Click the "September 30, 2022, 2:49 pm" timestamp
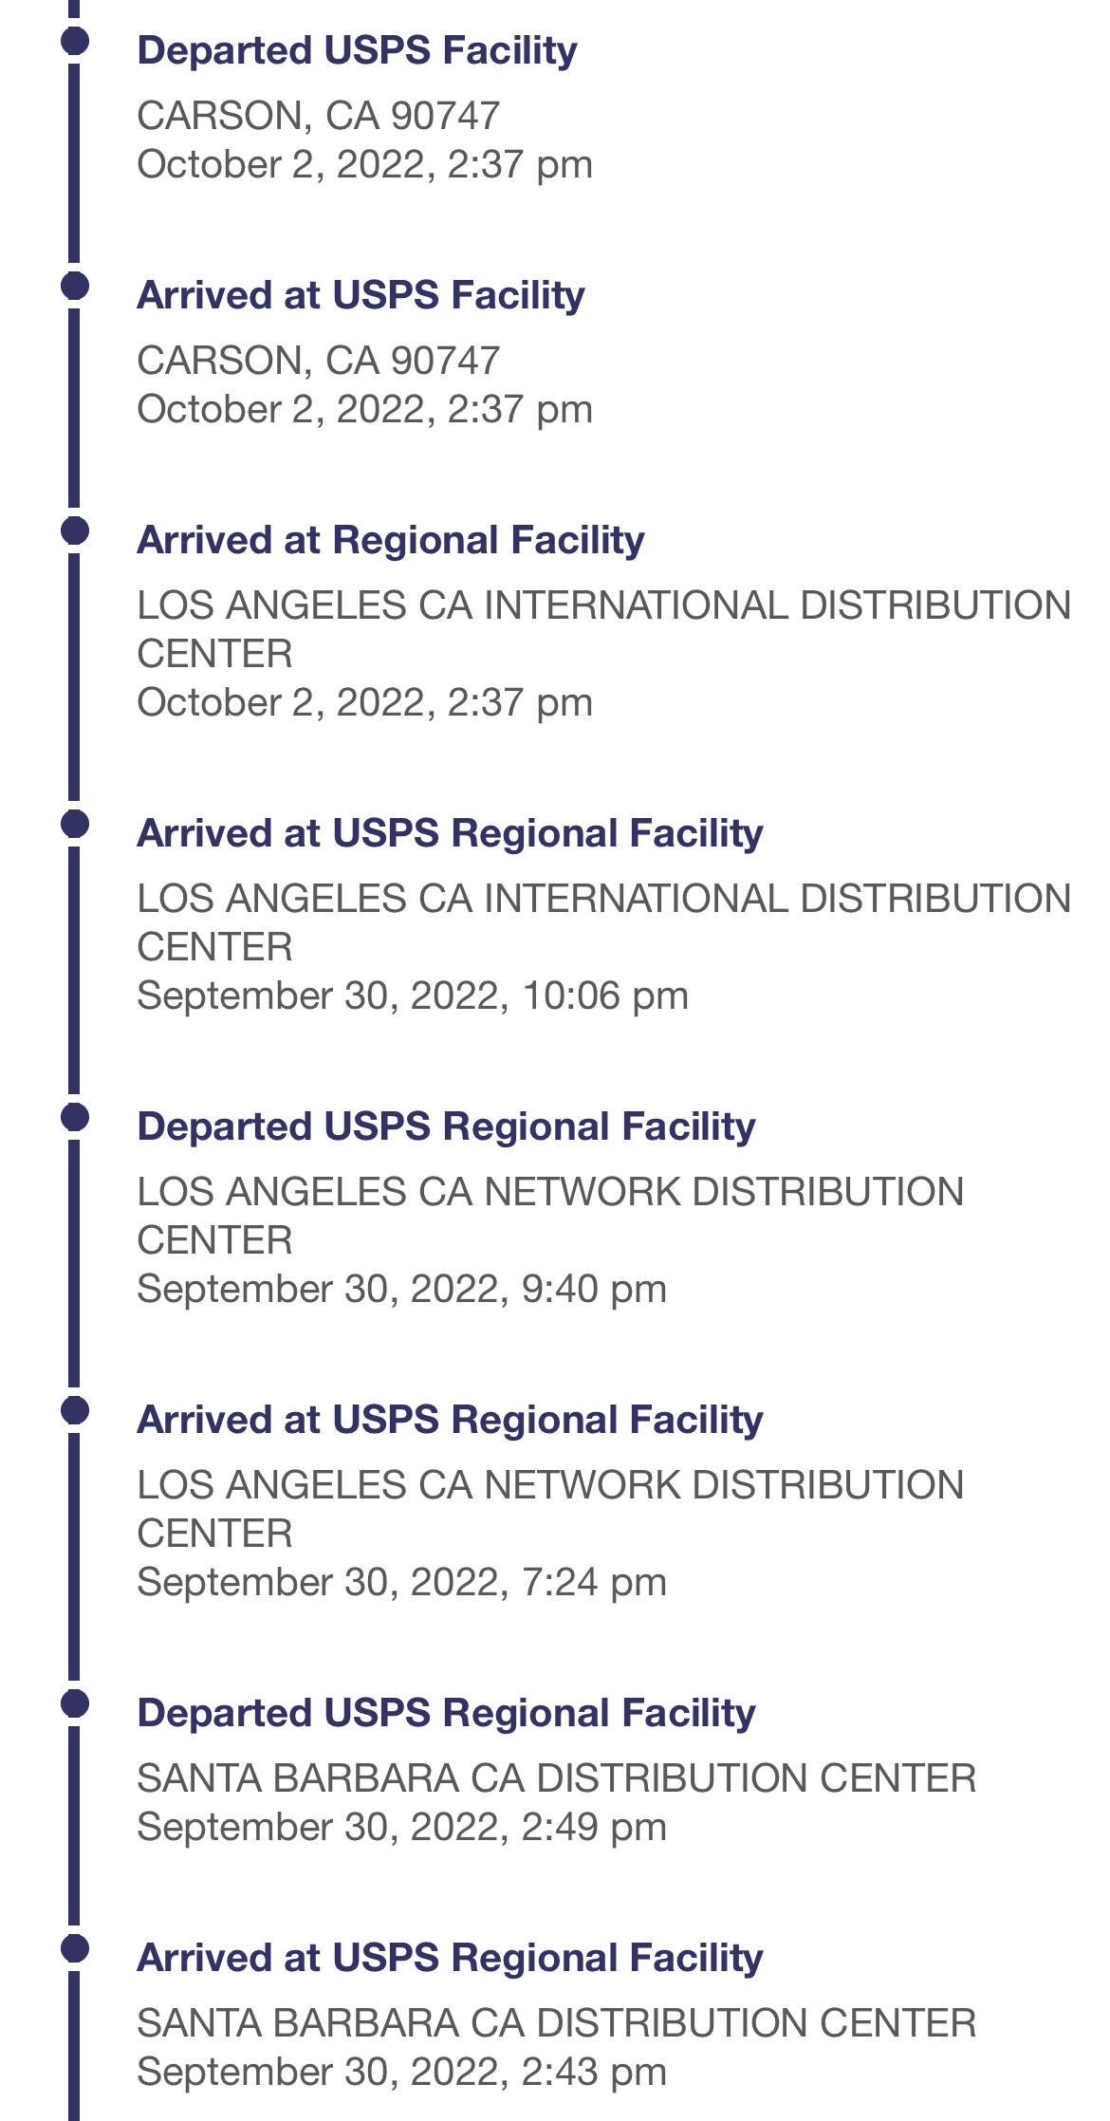 [x=401, y=1827]
